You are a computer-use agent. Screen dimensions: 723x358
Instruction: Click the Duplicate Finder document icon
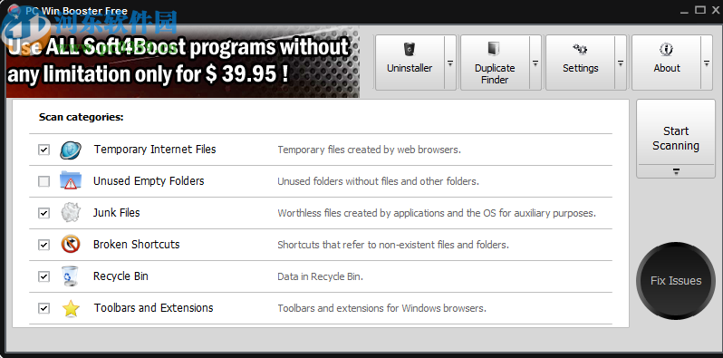(x=495, y=48)
